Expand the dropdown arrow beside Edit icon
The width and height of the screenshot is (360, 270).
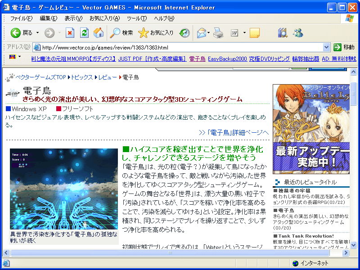coord(244,33)
